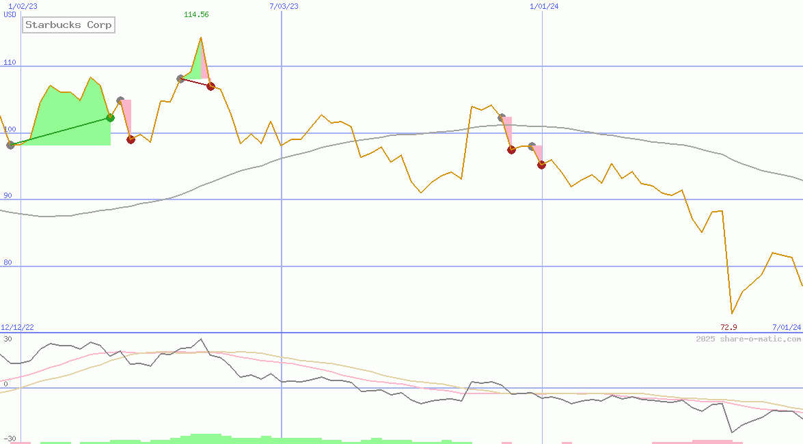Click the grey marker left of the 114.56 peak

(180, 79)
